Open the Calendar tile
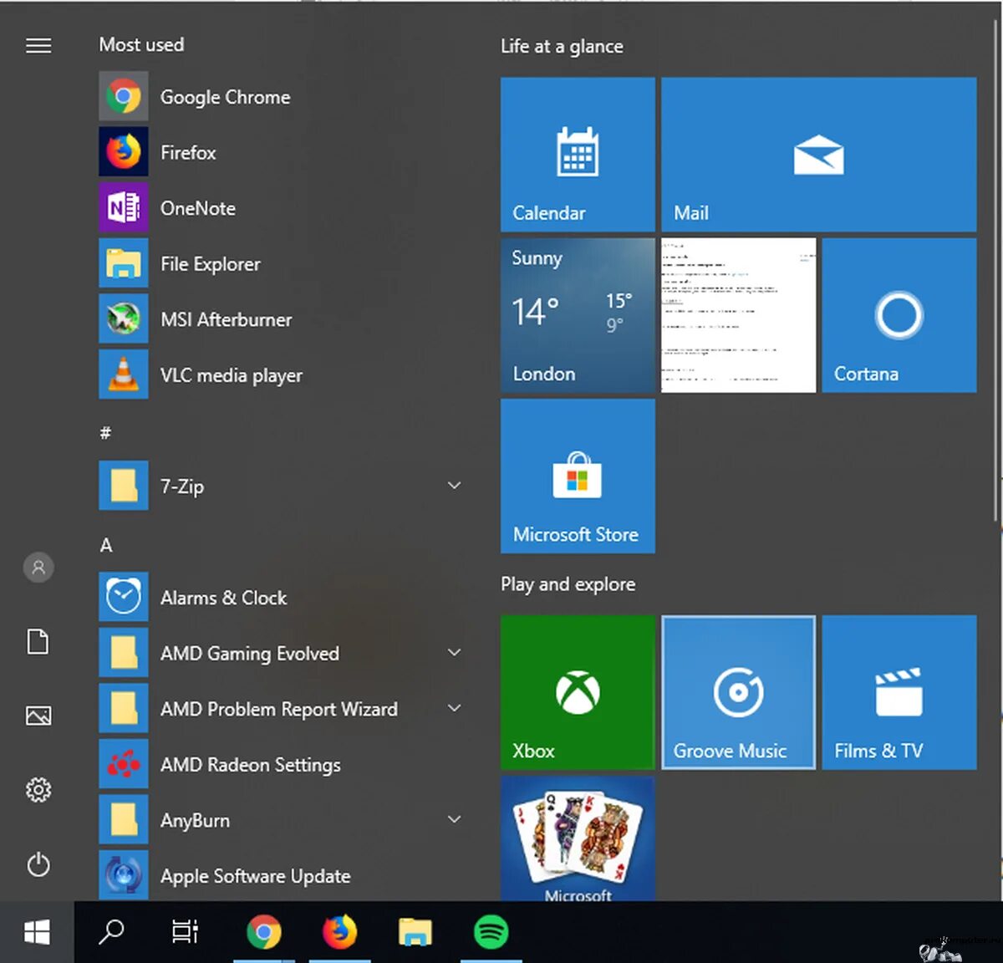Screen dimensions: 1003x963 coord(578,155)
